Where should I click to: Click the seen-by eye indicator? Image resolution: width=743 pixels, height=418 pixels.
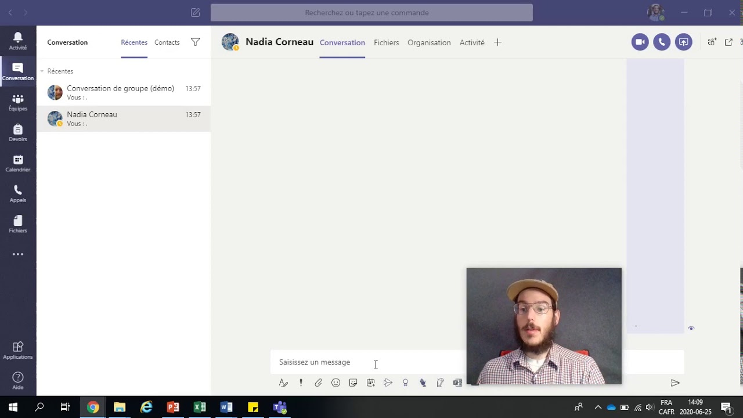pos(691,329)
